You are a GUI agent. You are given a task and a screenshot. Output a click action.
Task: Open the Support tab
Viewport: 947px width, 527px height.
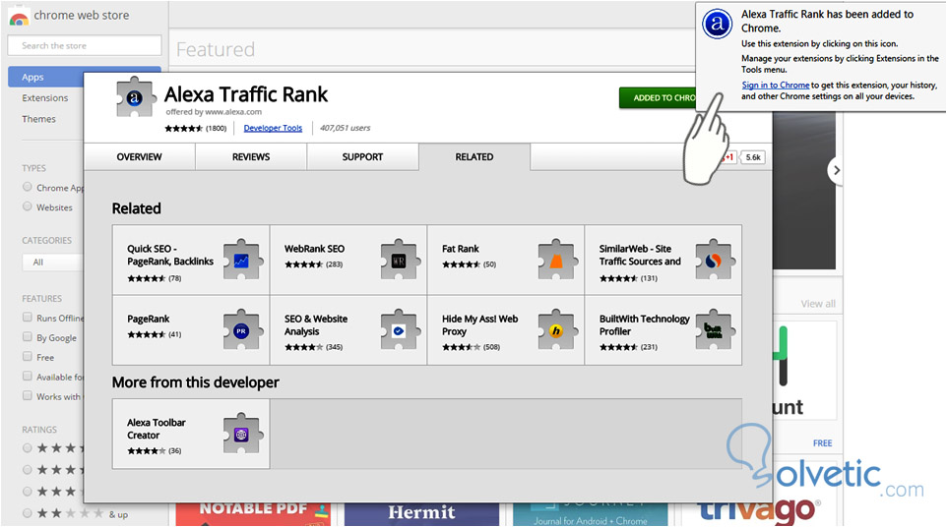362,156
